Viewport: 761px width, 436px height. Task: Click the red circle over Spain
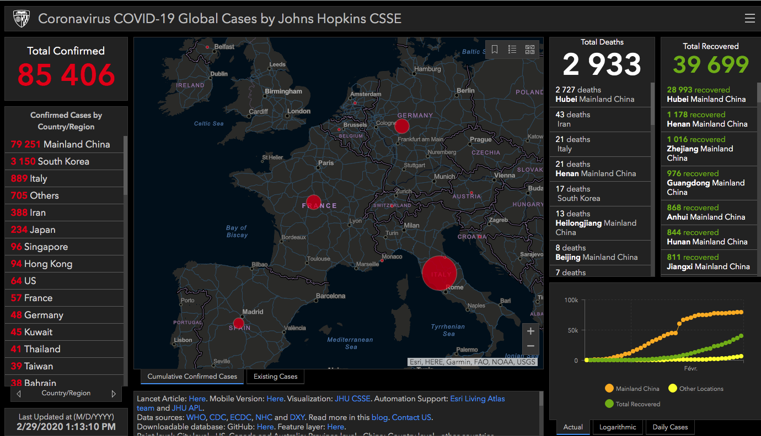click(238, 323)
